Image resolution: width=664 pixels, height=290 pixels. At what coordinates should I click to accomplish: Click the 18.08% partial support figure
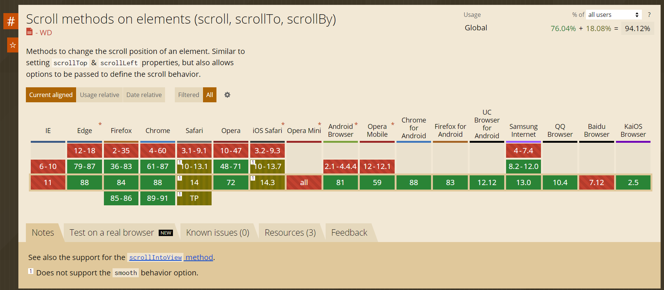598,28
